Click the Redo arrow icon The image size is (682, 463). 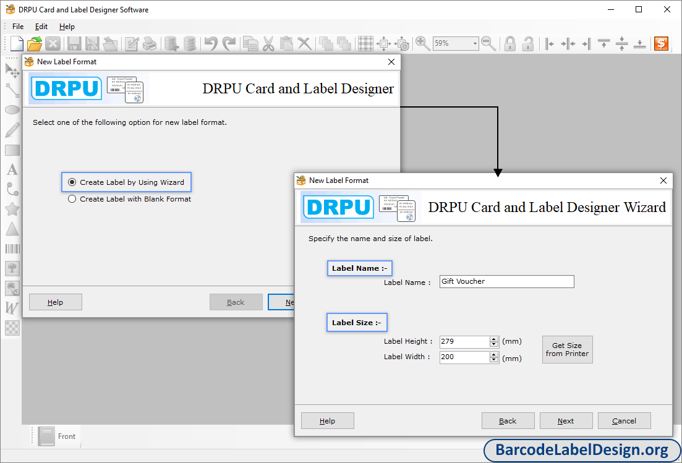point(229,43)
